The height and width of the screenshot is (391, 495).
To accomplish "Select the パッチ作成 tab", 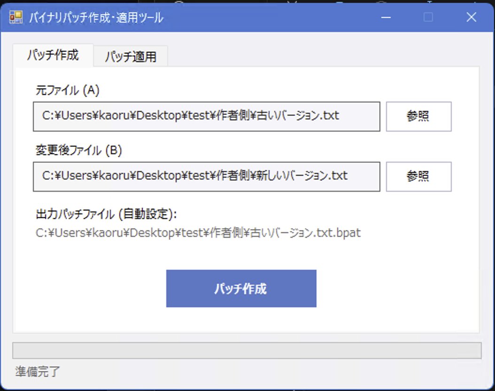I will pos(53,55).
